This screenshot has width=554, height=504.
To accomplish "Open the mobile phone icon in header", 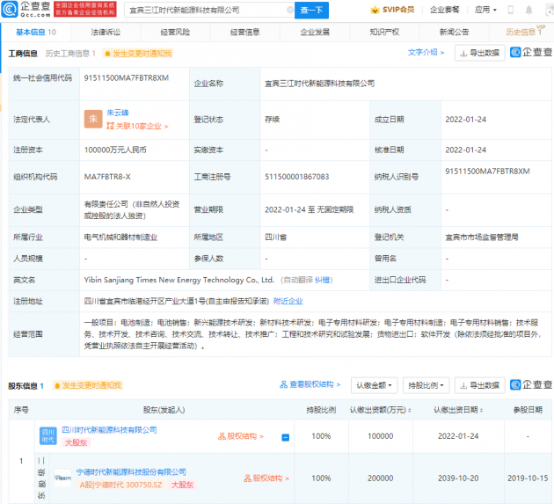I will point(511,10).
